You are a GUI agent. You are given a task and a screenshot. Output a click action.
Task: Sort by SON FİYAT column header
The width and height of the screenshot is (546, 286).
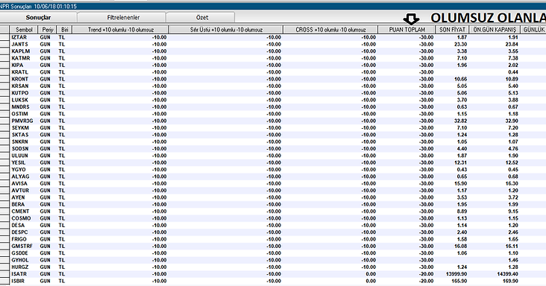[452, 30]
